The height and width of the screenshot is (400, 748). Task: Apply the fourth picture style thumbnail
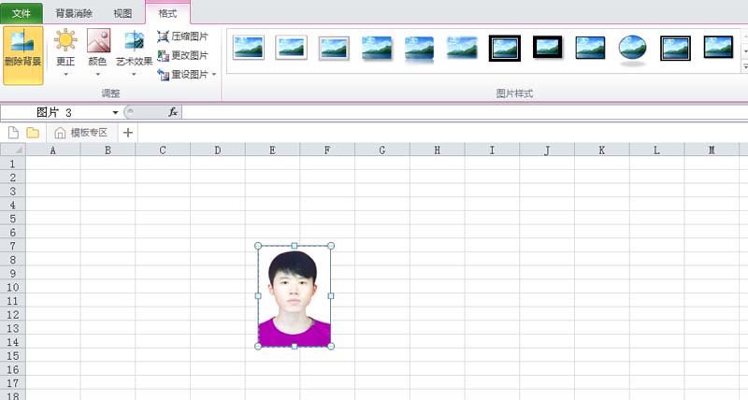point(377,49)
